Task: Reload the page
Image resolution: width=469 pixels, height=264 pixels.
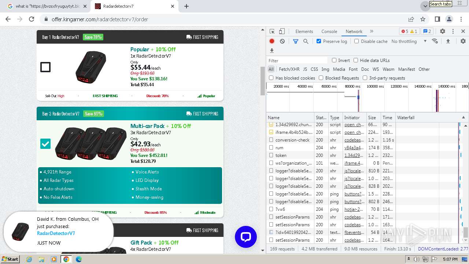Action: click(x=32, y=19)
